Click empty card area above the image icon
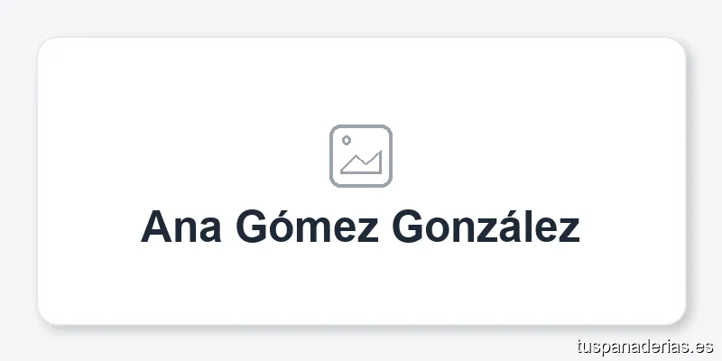The image size is (722, 361). (x=361, y=81)
